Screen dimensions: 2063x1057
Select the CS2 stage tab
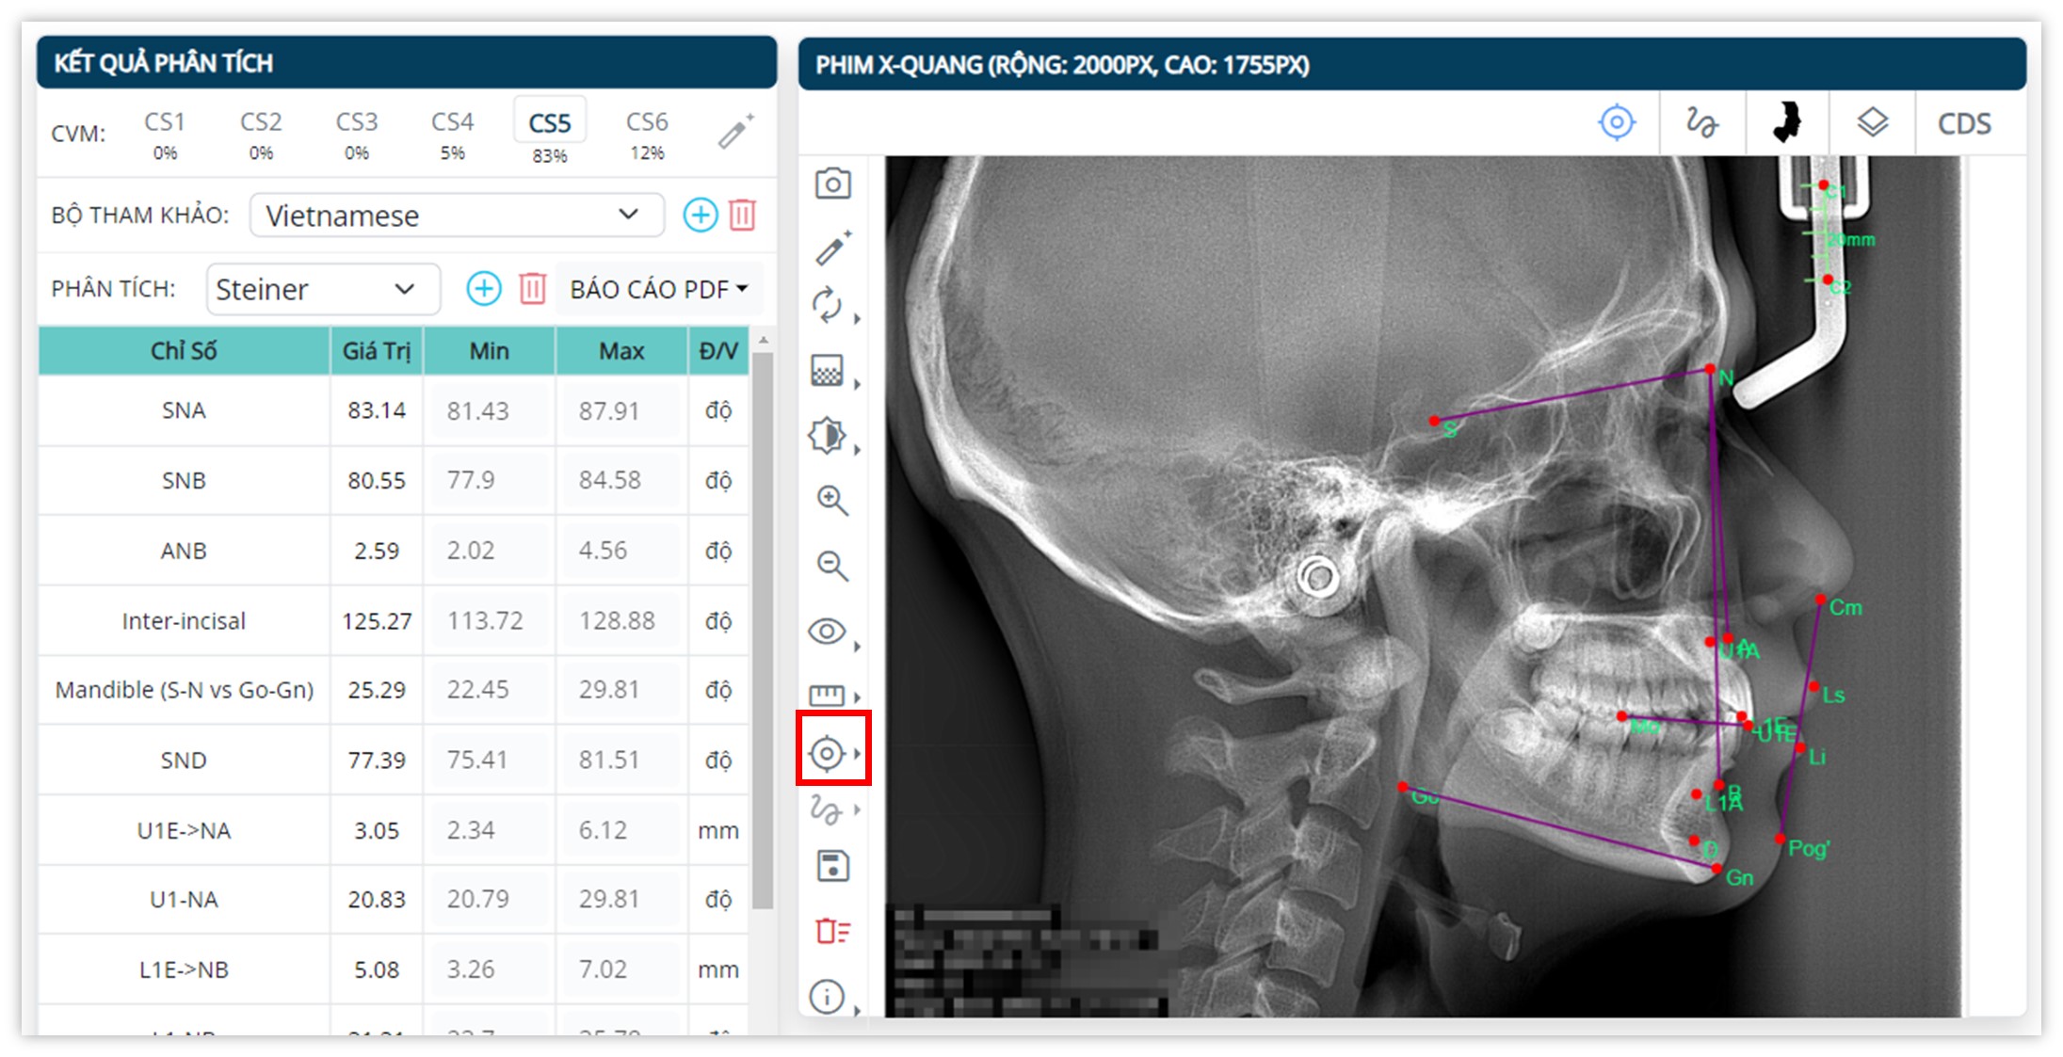(x=261, y=134)
